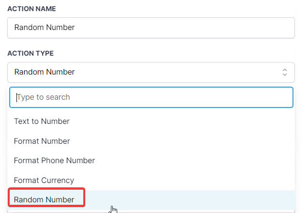This screenshot has height=213, width=307.
Task: Pick the 'Format Phone Number' option
Action: click(x=54, y=161)
